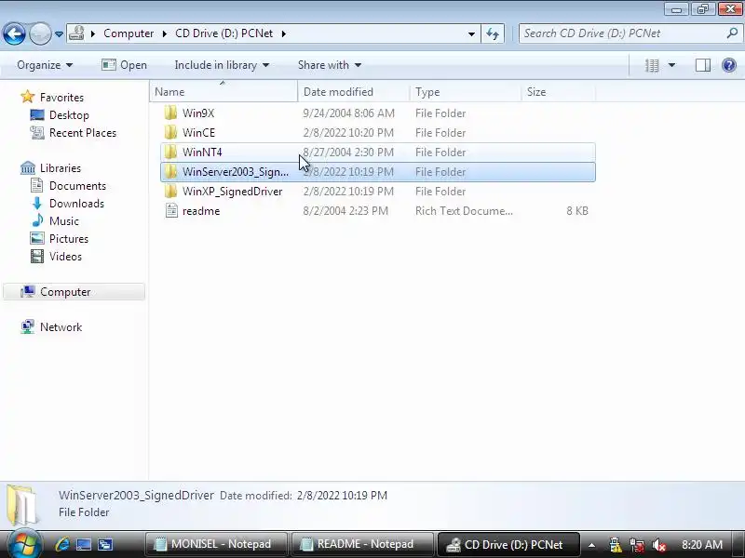Expand arrow after CD Drive (D:) PCNet breadcrumb

coord(284,33)
